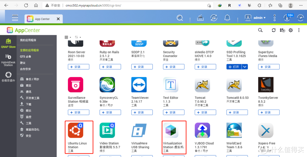The image size is (307, 157).
Task: Click the install manually icon
Action: tap(282, 30)
